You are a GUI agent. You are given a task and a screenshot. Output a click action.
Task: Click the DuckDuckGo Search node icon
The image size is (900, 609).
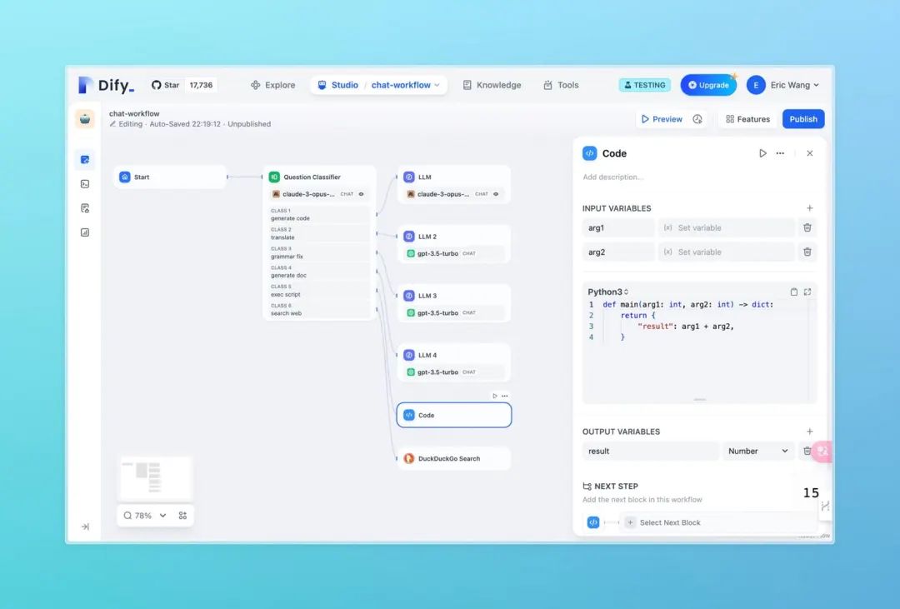tap(408, 458)
